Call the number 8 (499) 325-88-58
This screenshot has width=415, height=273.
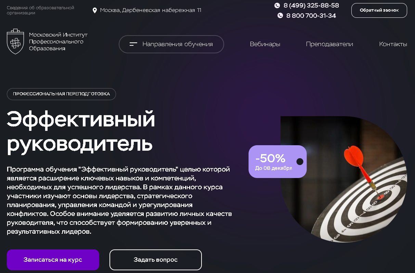(311, 5)
